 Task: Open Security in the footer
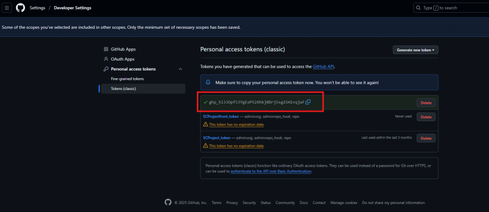249,203
